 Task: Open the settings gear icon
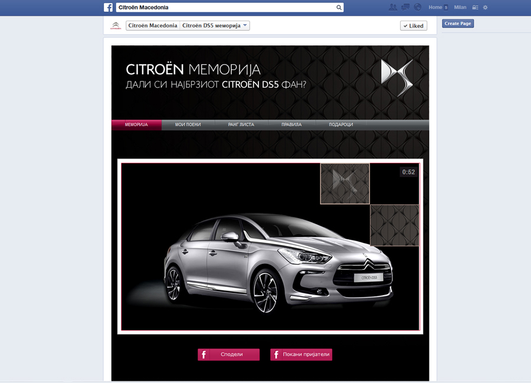point(485,6)
